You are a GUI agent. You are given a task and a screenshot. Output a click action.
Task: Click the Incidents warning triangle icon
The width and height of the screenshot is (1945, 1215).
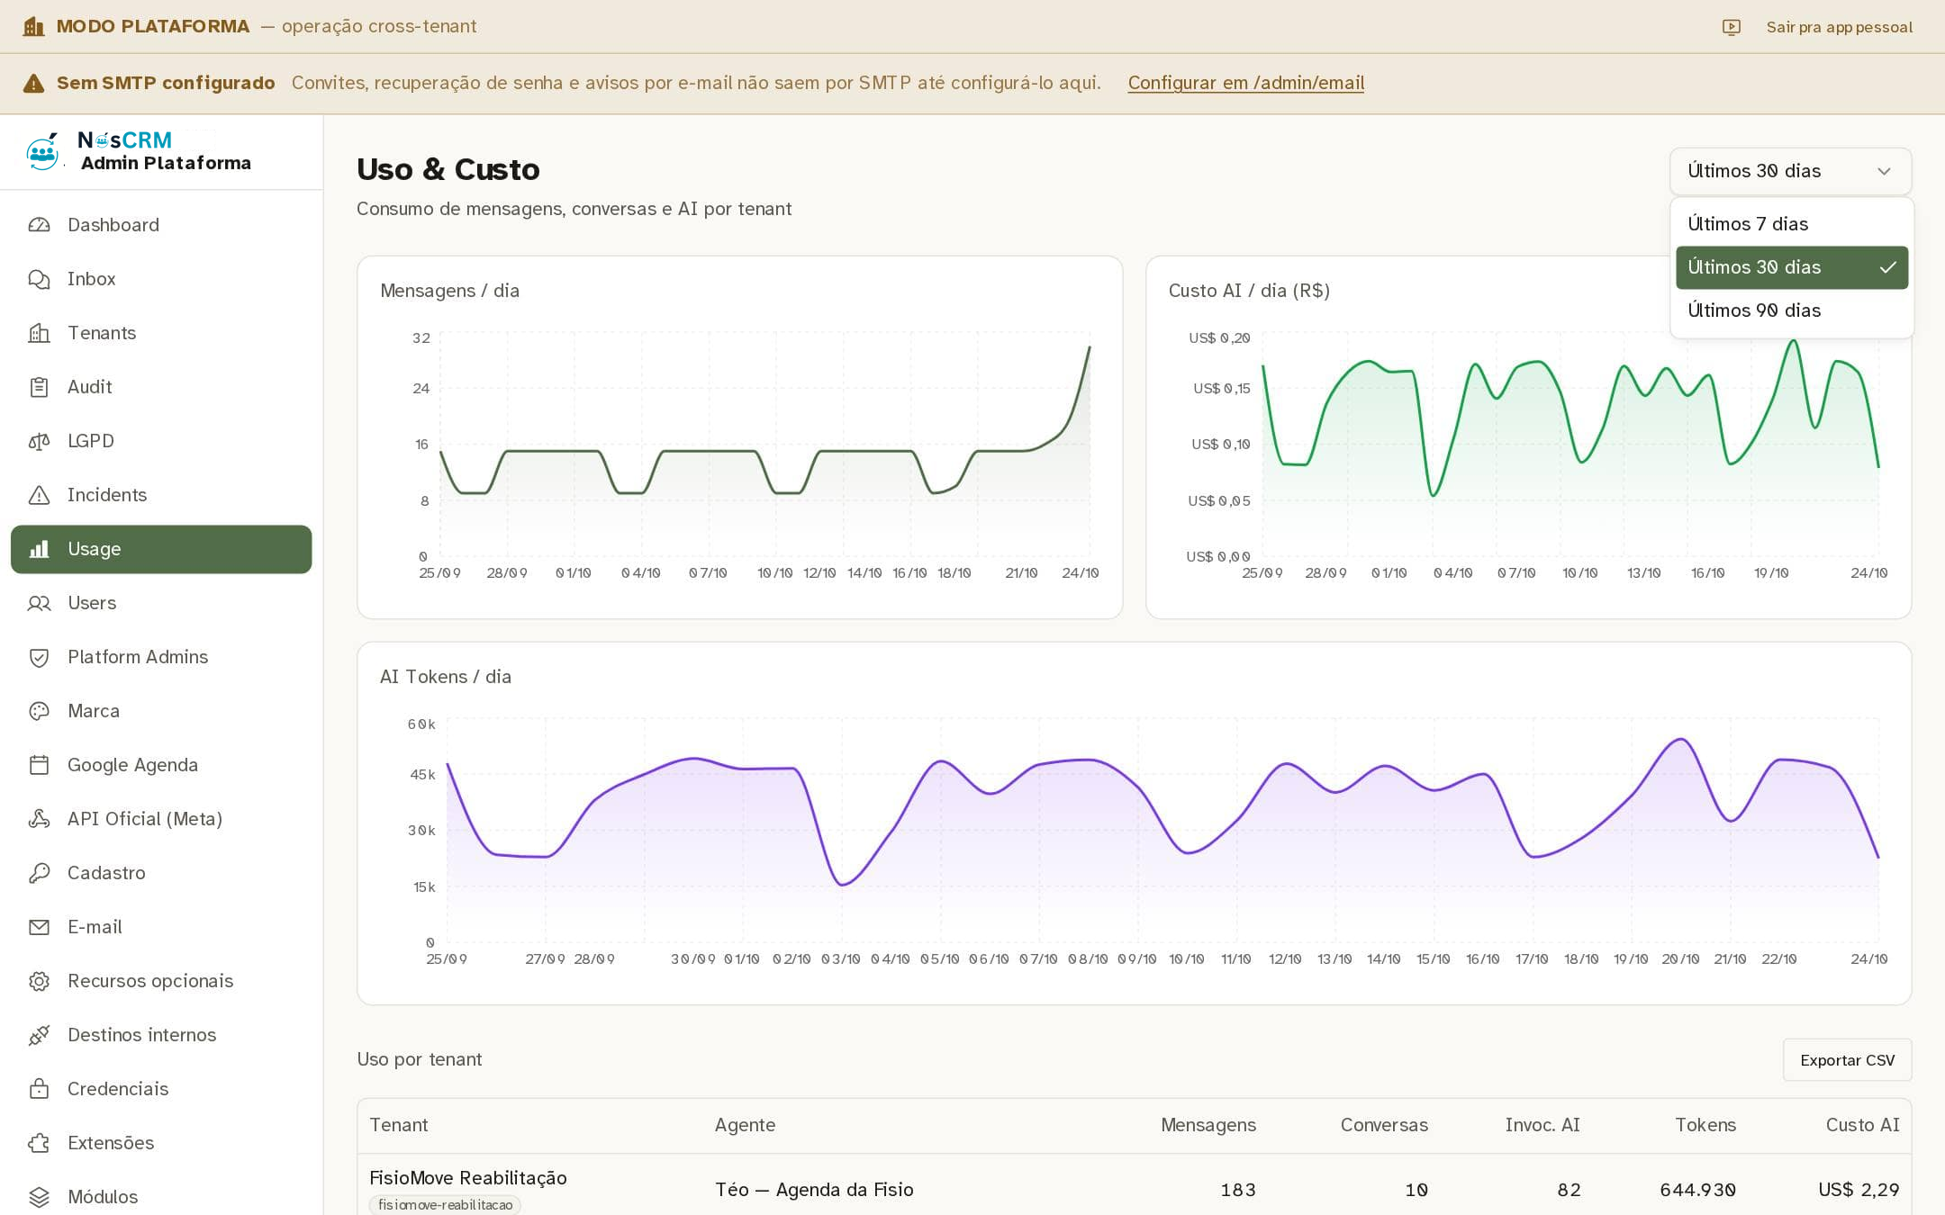point(39,495)
